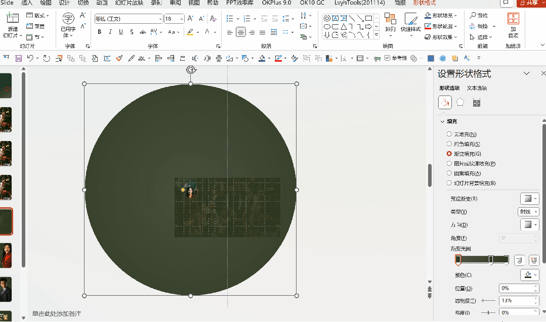
Task: Click the blue square icon in quick toolbar
Action: point(431,59)
